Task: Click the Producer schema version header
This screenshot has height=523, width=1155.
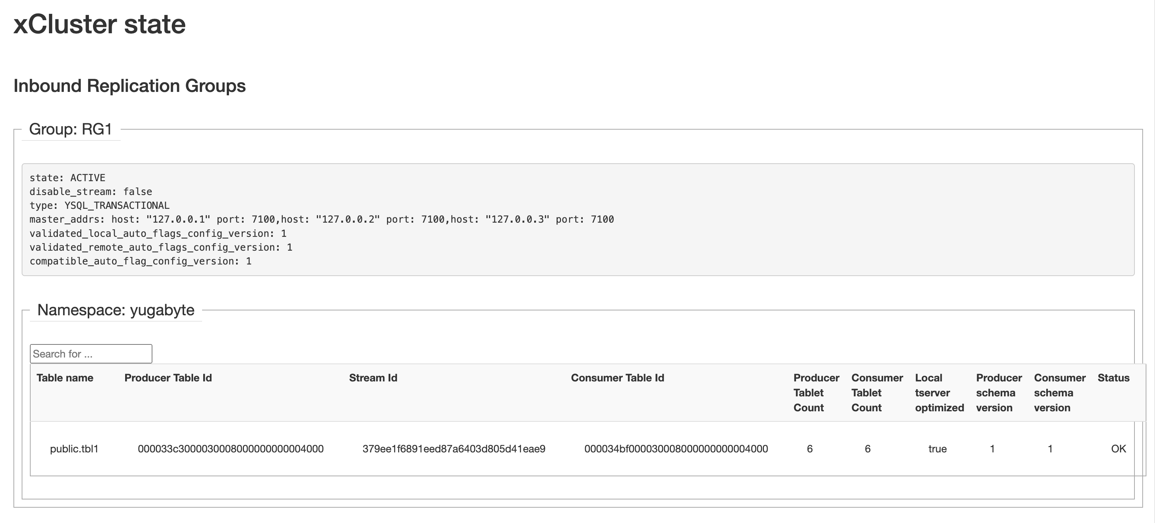Action: (x=999, y=393)
